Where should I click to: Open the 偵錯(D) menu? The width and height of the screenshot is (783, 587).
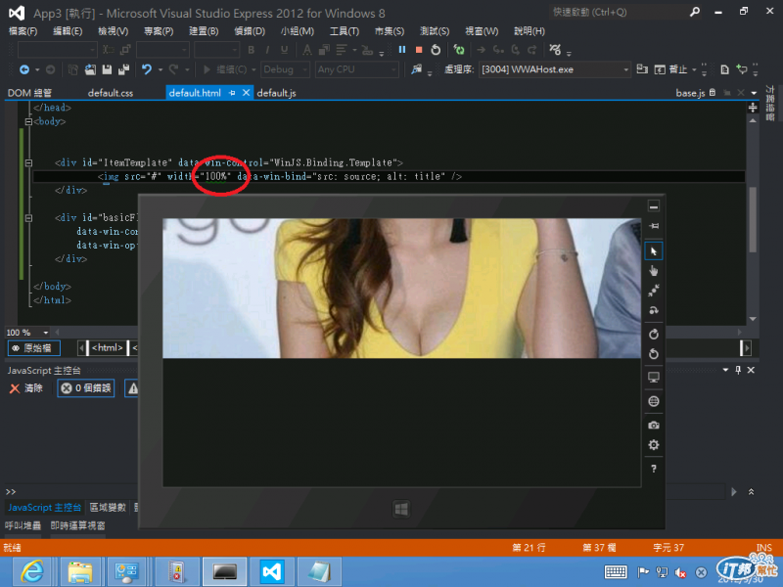coord(250,31)
